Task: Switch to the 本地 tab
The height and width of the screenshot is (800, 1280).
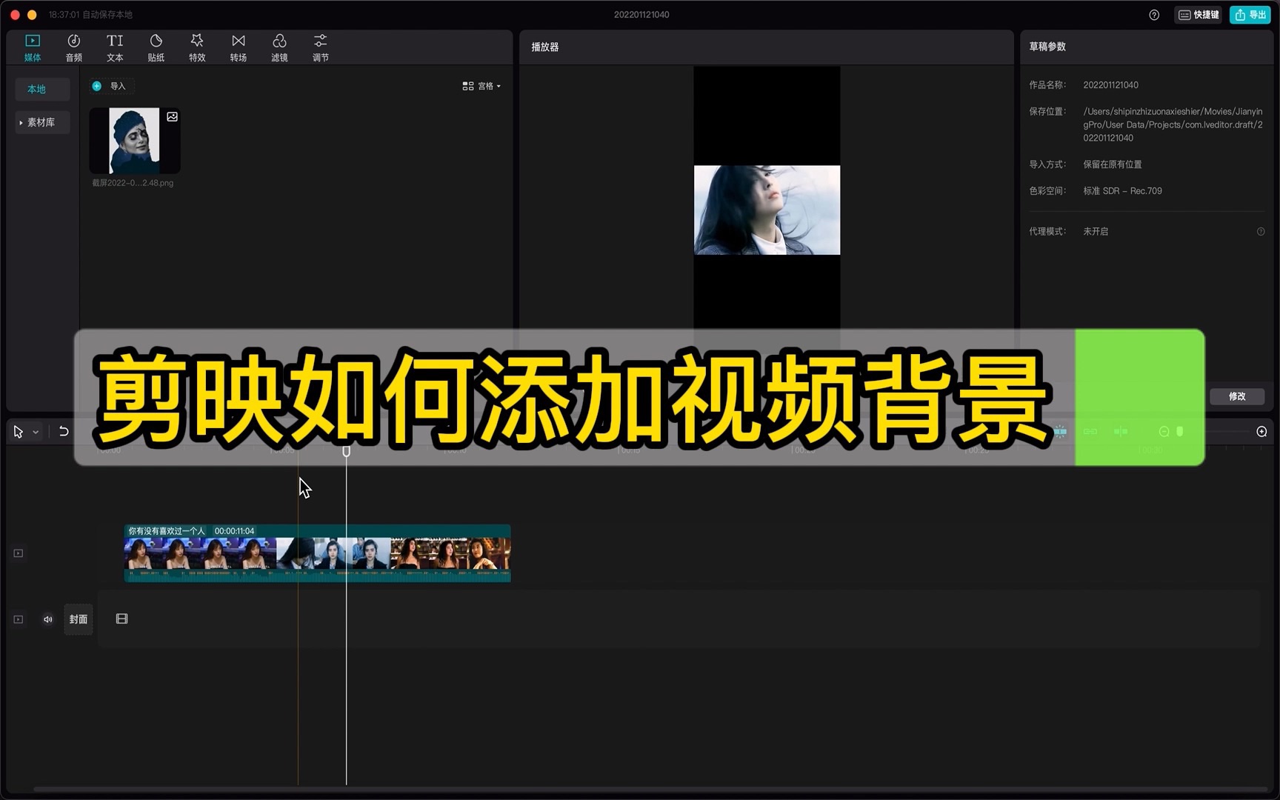Action: (36, 89)
